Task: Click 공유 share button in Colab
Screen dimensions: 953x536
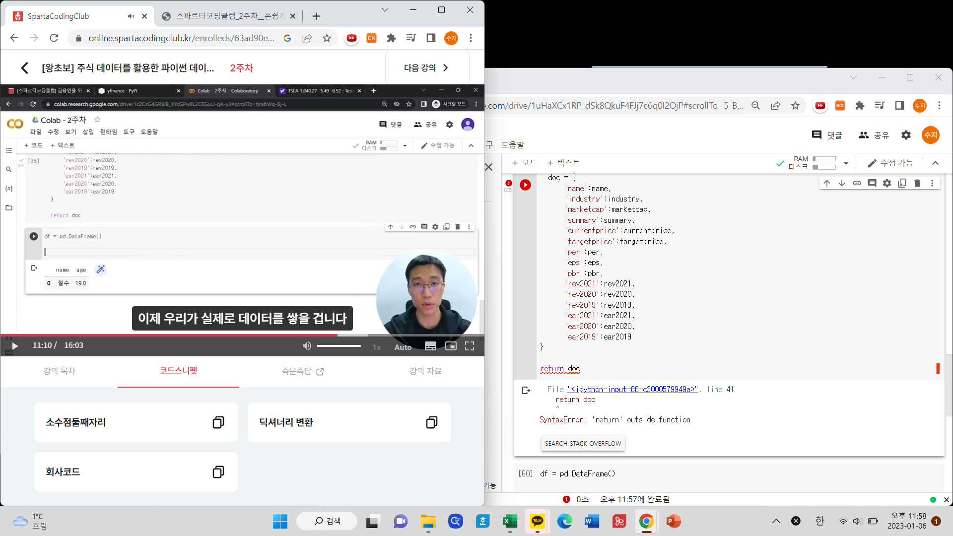Action: click(874, 135)
